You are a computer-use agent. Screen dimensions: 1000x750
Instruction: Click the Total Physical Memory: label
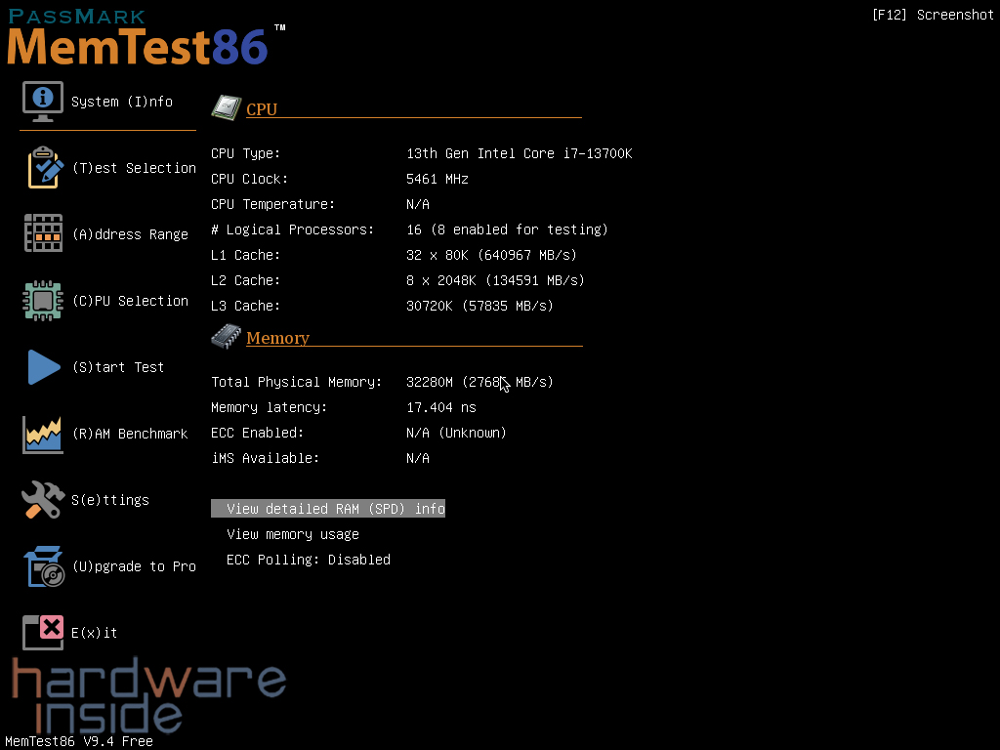pyautogui.click(x=297, y=382)
